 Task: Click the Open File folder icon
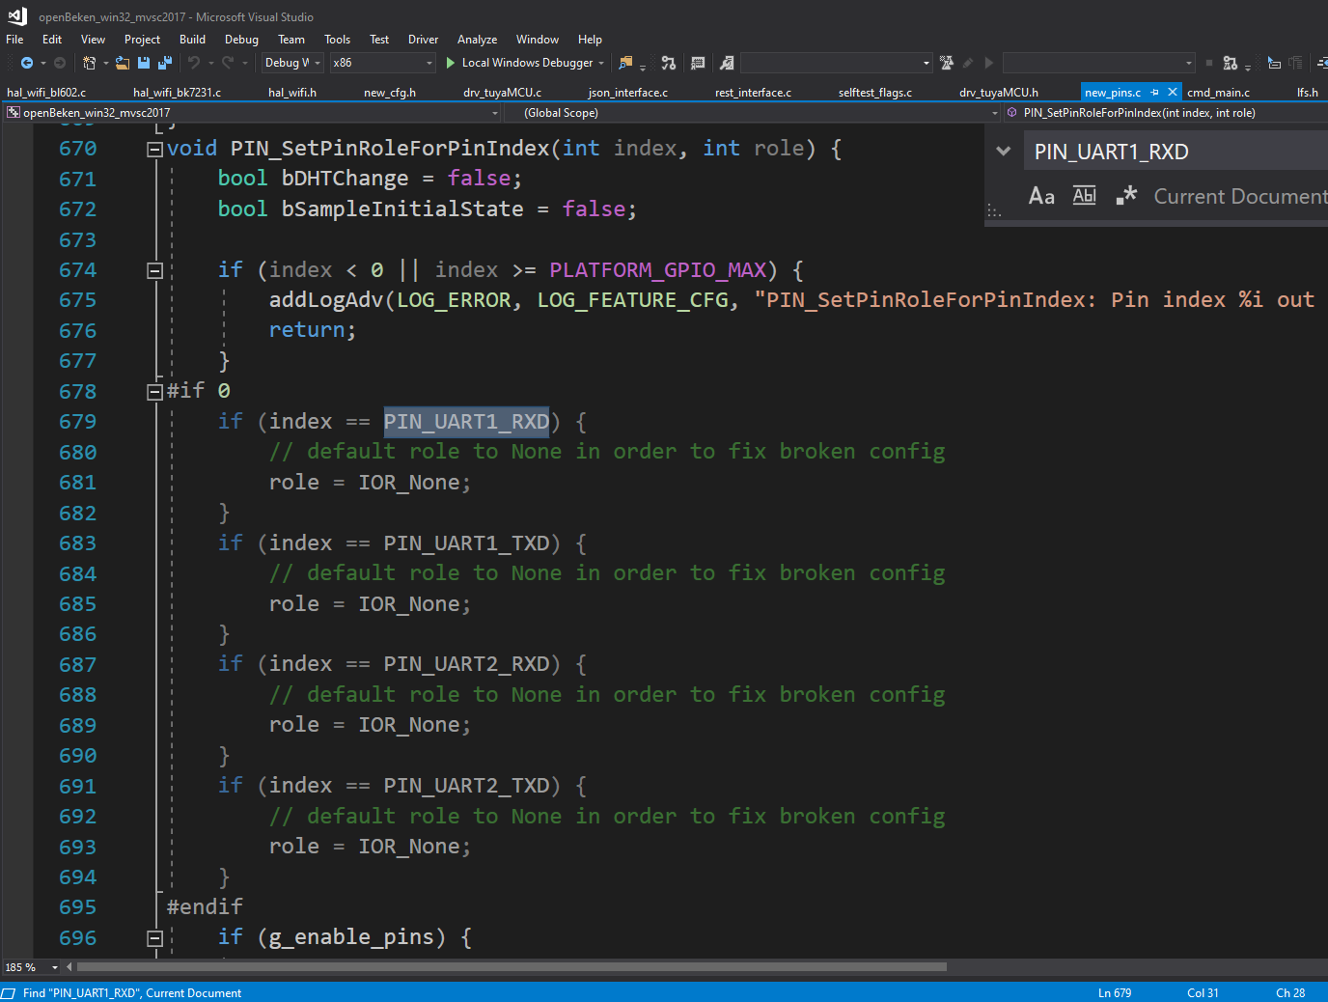(x=122, y=63)
